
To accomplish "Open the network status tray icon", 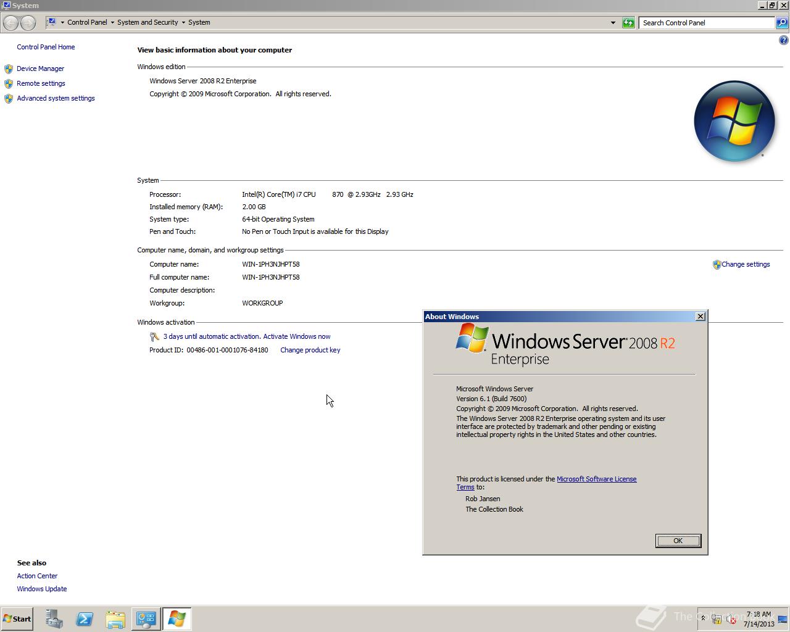I will click(717, 619).
